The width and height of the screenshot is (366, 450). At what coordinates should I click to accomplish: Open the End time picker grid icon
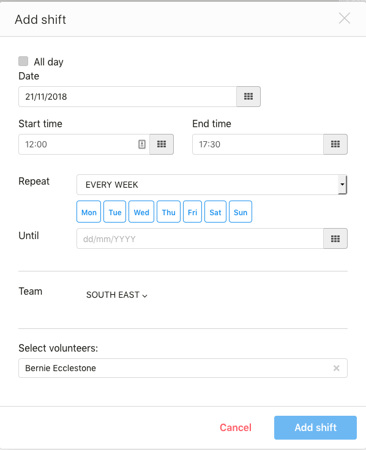pos(335,144)
